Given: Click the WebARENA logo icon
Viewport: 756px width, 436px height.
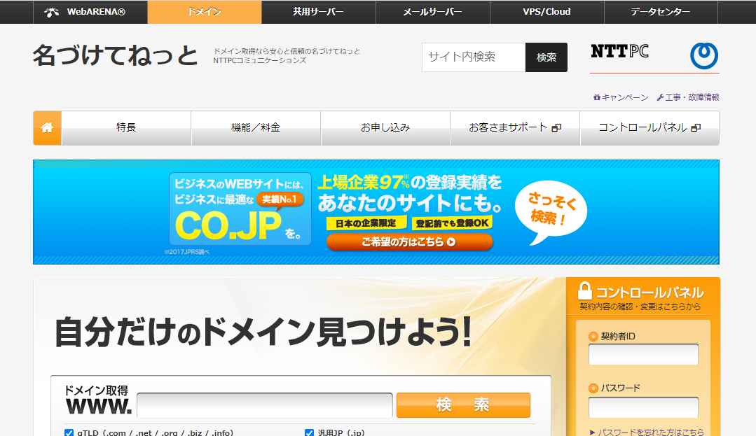Looking at the screenshot, I should (52, 12).
